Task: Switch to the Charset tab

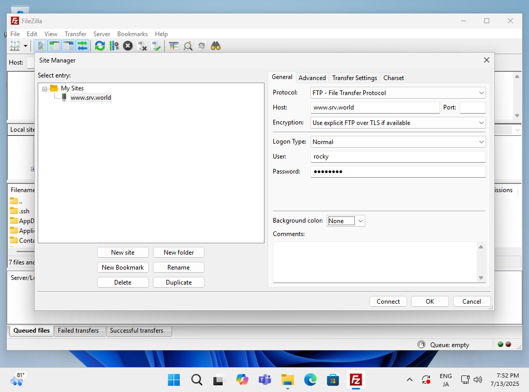Action: pyautogui.click(x=393, y=78)
